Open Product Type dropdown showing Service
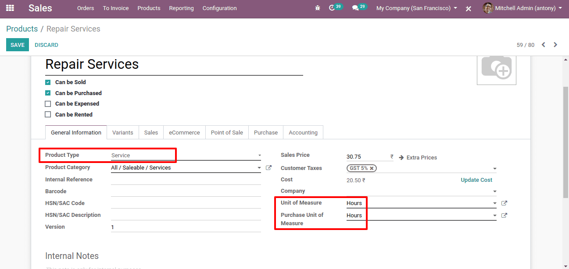Viewport: 569px width, 269px height. 186,156
